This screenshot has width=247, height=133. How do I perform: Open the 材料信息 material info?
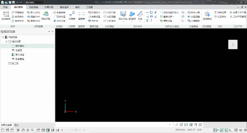pyautogui.click(x=220, y=12)
